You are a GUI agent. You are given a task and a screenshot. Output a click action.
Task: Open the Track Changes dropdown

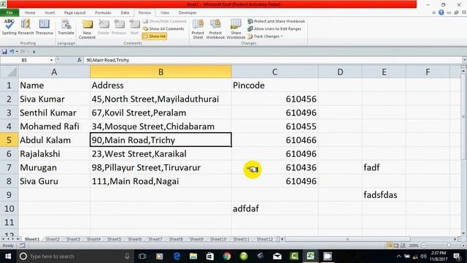coord(265,36)
